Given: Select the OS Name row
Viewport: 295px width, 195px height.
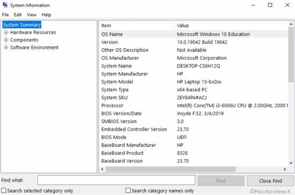Looking at the screenshot, I should click(x=194, y=34).
